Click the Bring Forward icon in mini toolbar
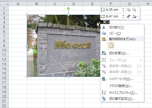 point(129,10)
